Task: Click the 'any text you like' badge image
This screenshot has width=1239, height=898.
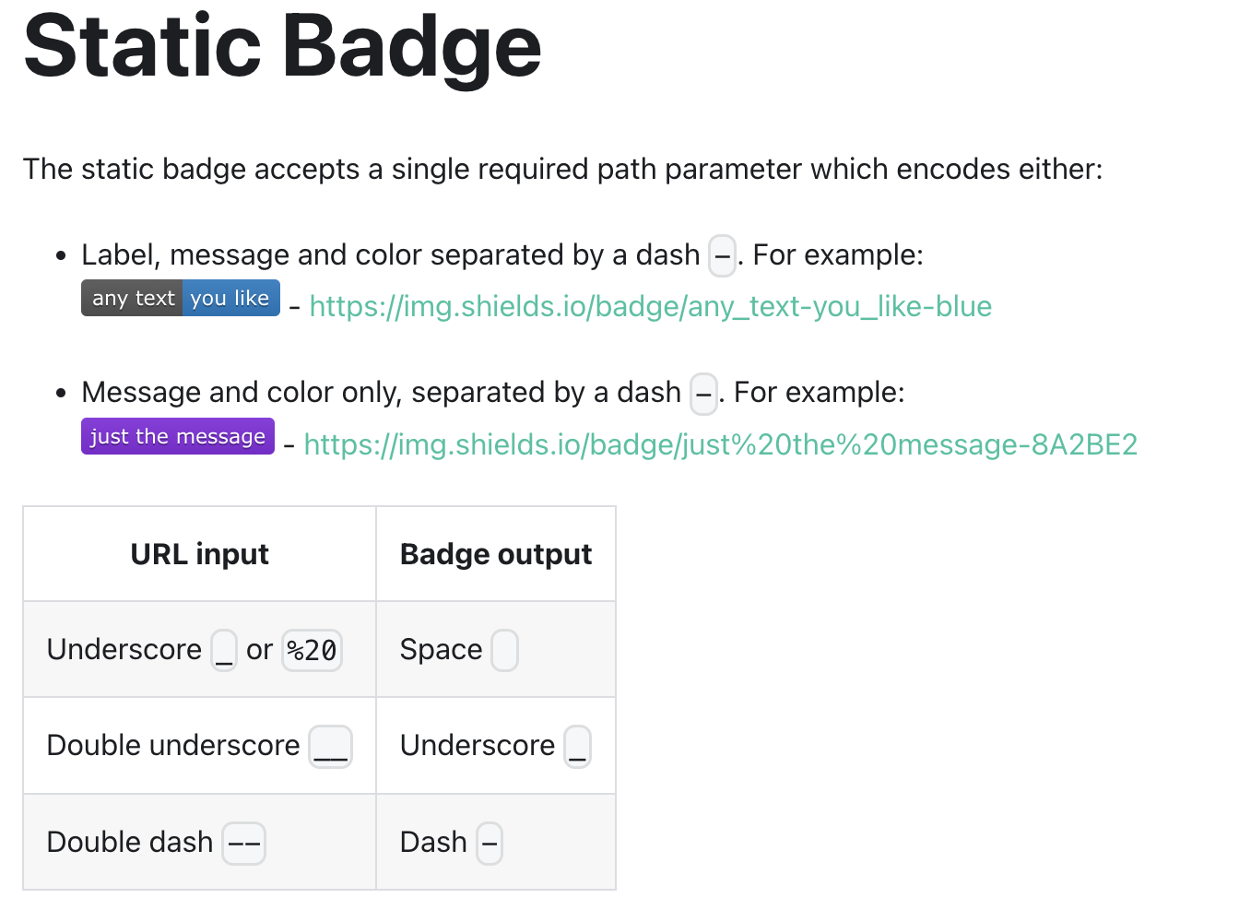Action: (180, 298)
